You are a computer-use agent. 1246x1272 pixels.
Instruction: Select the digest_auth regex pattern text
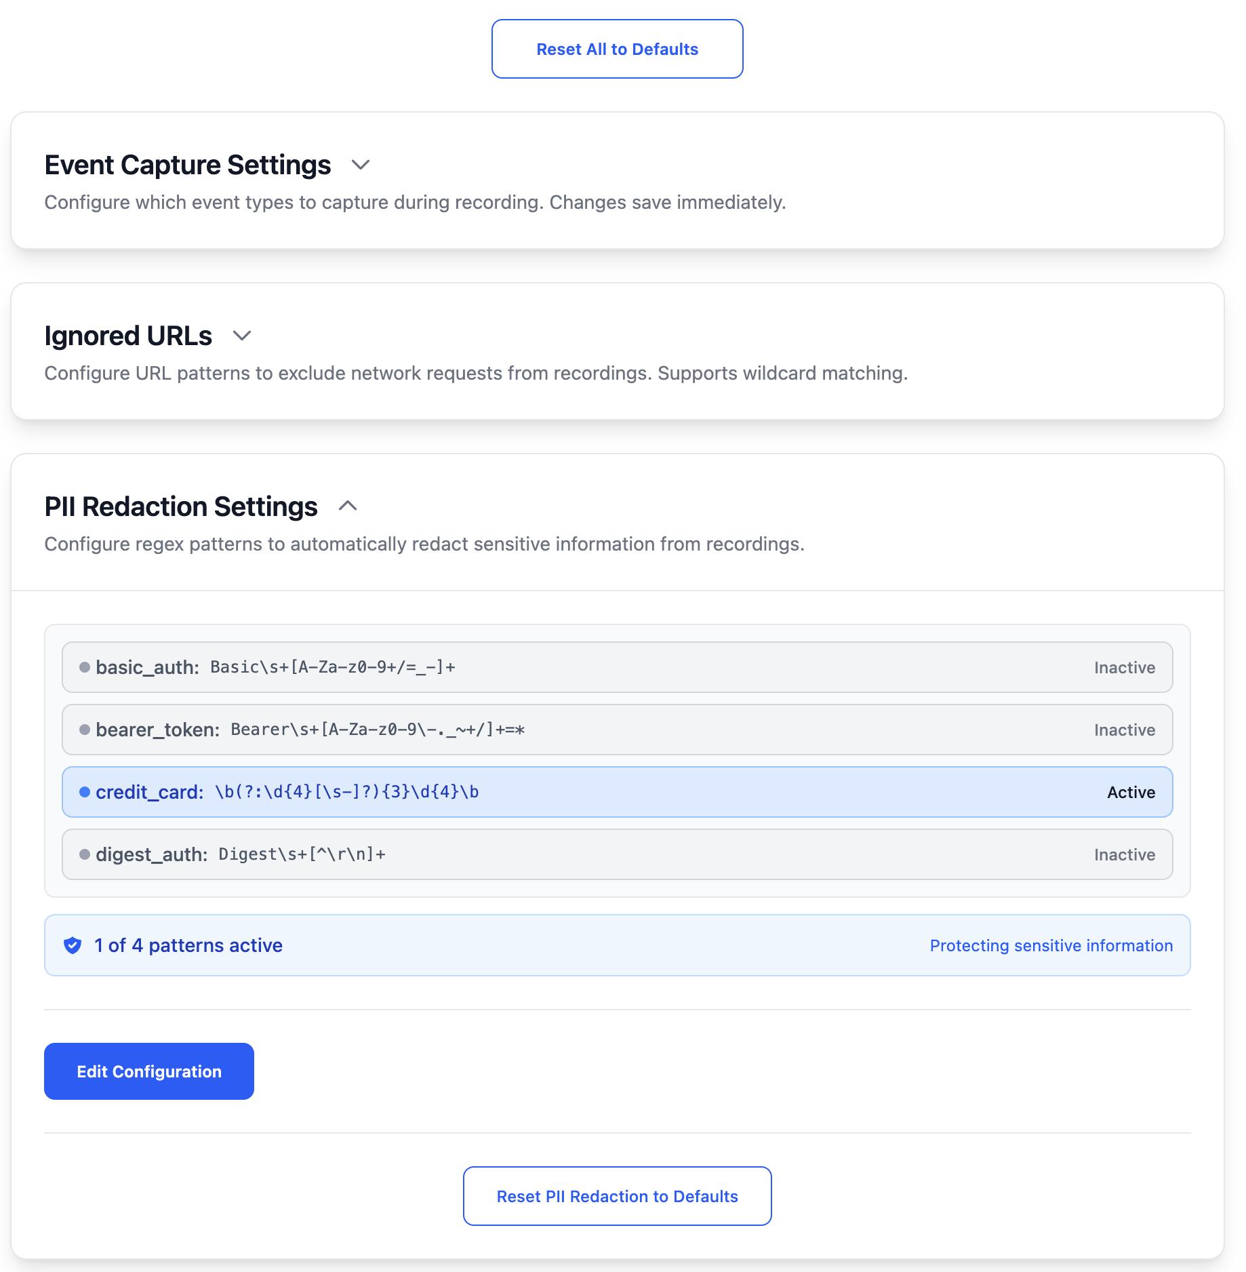(302, 854)
